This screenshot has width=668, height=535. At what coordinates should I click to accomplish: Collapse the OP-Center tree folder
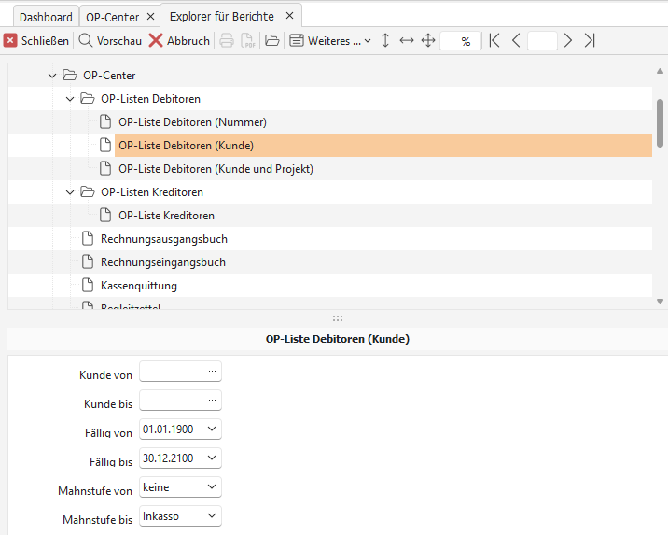pyautogui.click(x=52, y=76)
